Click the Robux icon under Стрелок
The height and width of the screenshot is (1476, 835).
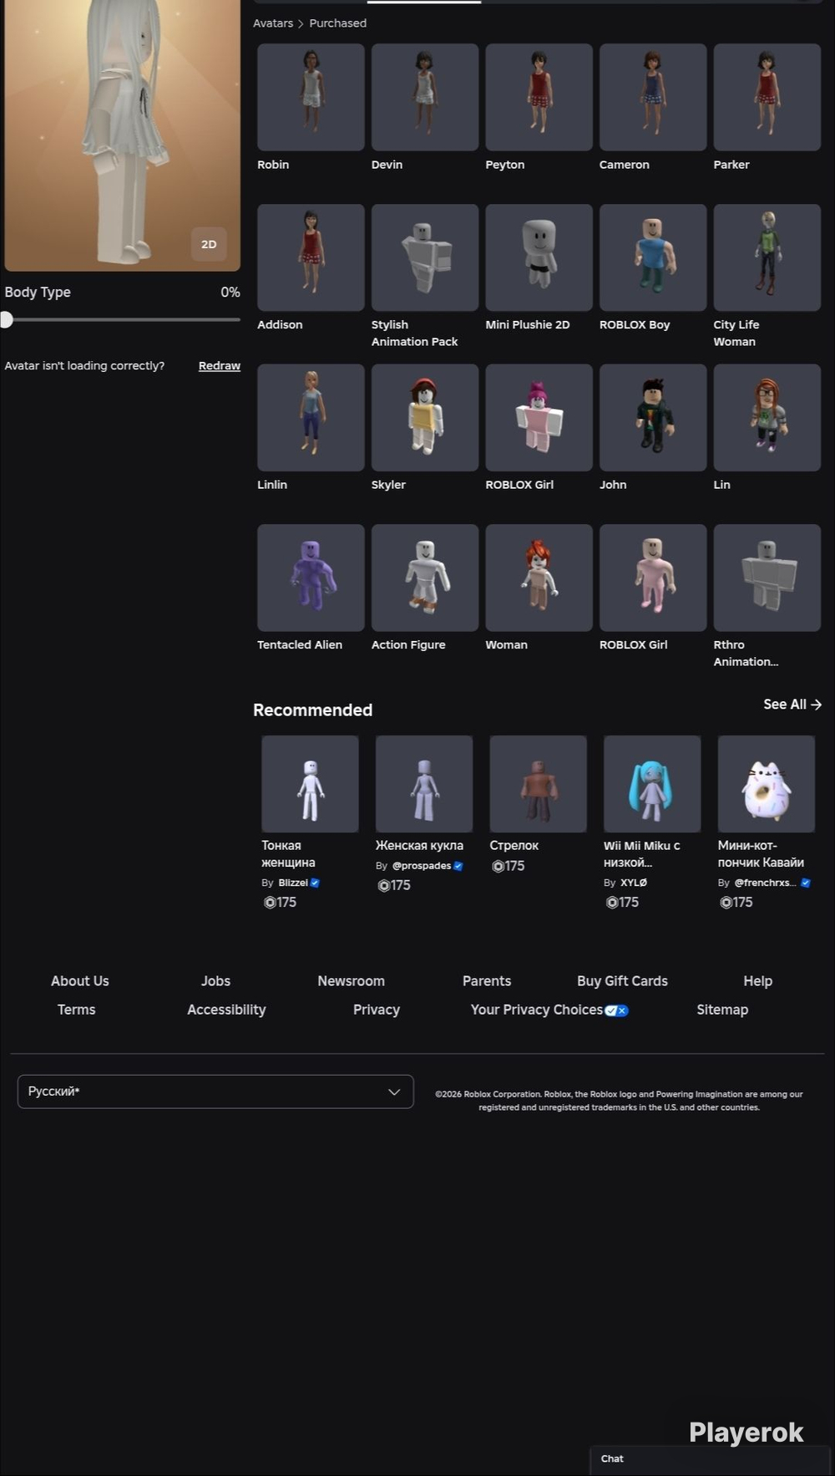[x=498, y=866]
